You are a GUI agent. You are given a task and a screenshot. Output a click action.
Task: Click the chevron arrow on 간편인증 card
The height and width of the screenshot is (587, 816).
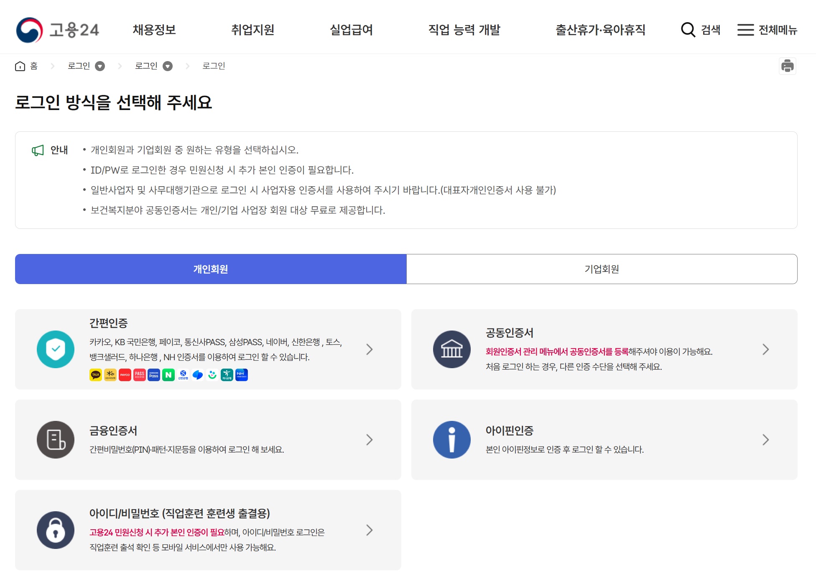point(369,349)
